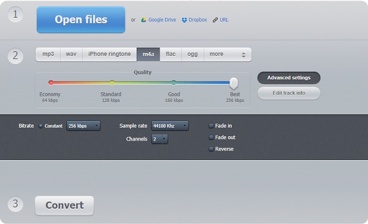
Task: Click the Best 256 kbps label
Action: [235, 97]
